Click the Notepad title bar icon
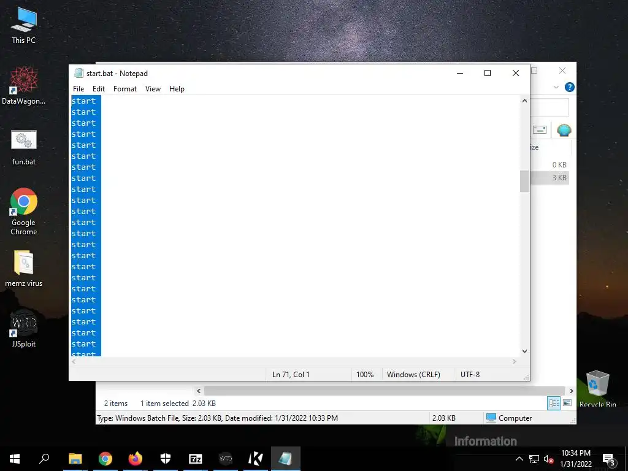The width and height of the screenshot is (628, 471). click(79, 74)
